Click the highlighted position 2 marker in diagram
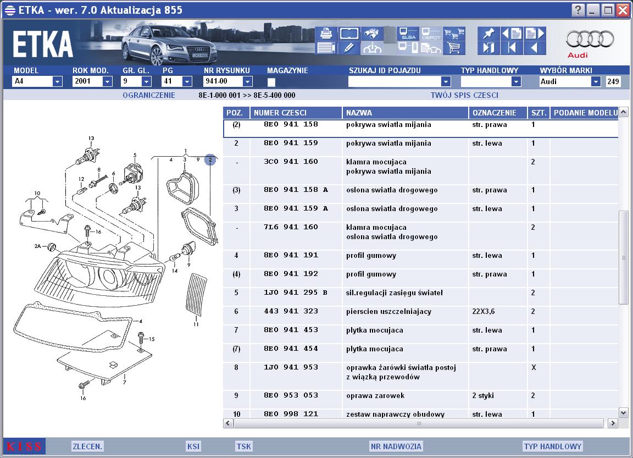 pos(210,159)
